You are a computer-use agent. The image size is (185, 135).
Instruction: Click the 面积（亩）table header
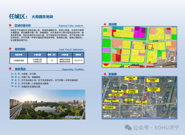point(52,55)
